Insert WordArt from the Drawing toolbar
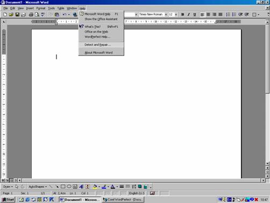This screenshot has height=203, width=270. pyautogui.click(x=81, y=187)
